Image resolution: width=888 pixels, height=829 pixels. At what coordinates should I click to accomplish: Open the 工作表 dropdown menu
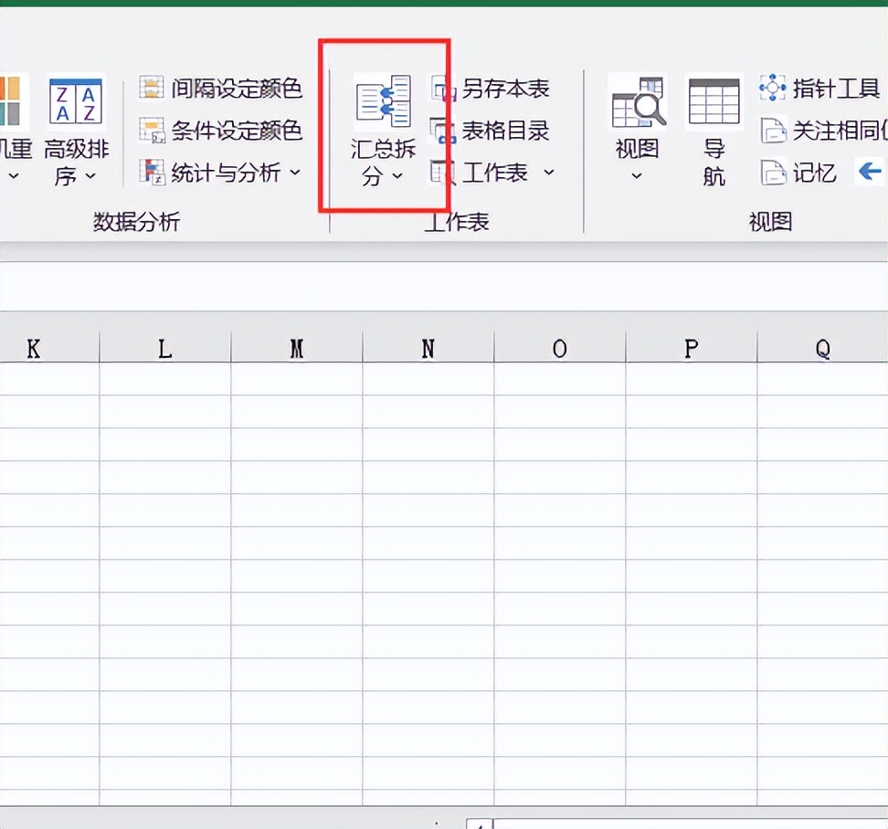[x=548, y=173]
